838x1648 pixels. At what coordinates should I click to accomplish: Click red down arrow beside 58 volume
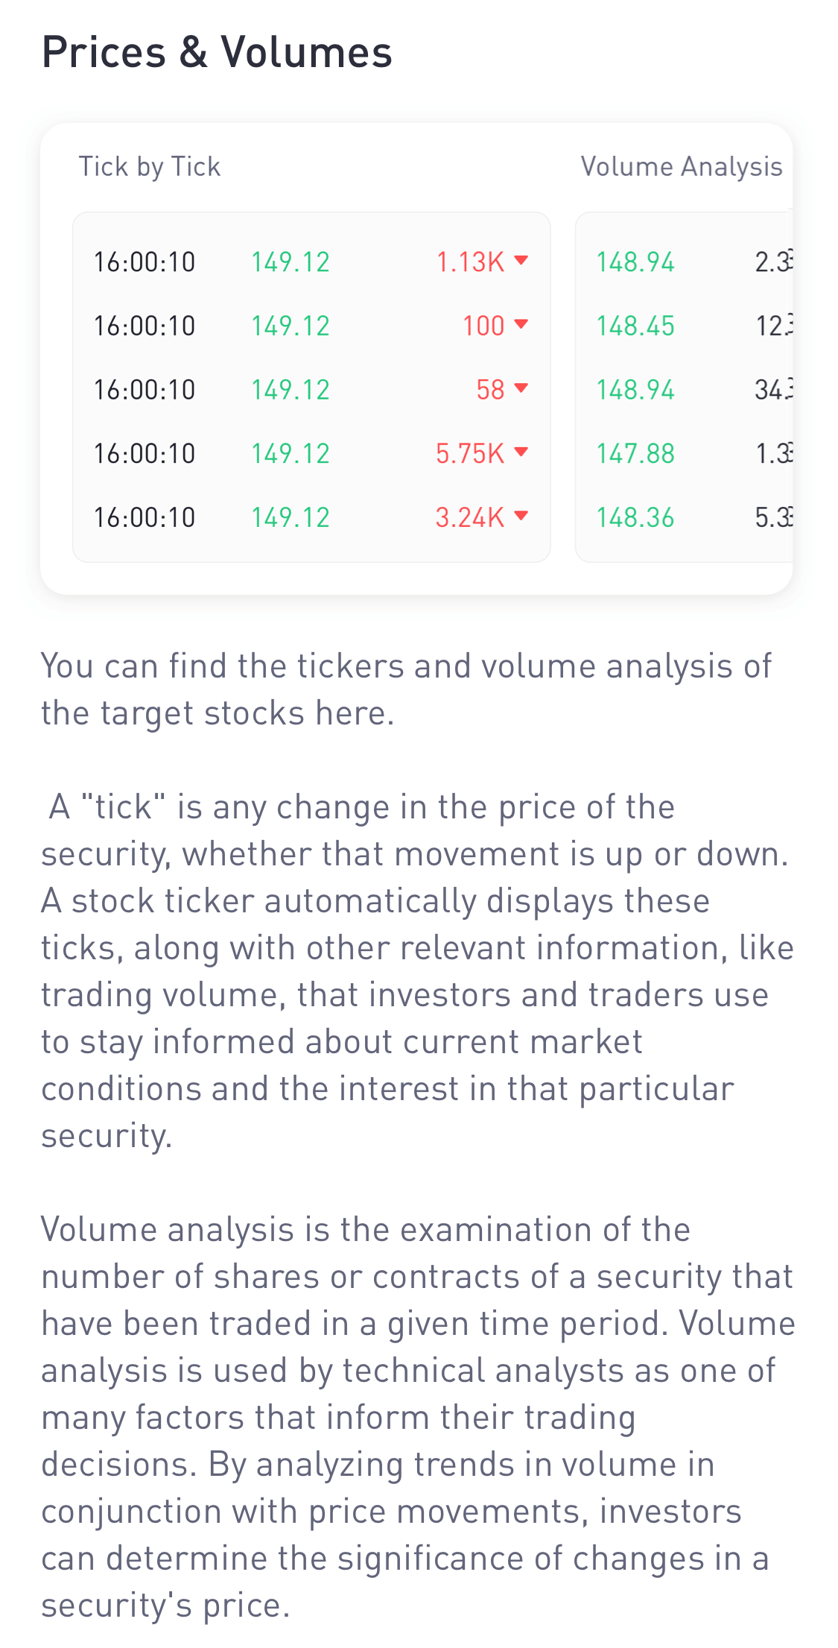521,388
